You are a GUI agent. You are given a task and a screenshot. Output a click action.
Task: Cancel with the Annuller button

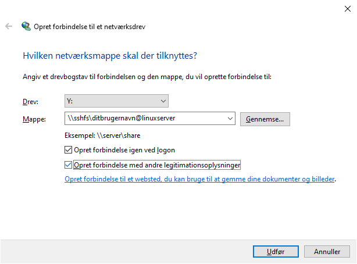(327, 251)
